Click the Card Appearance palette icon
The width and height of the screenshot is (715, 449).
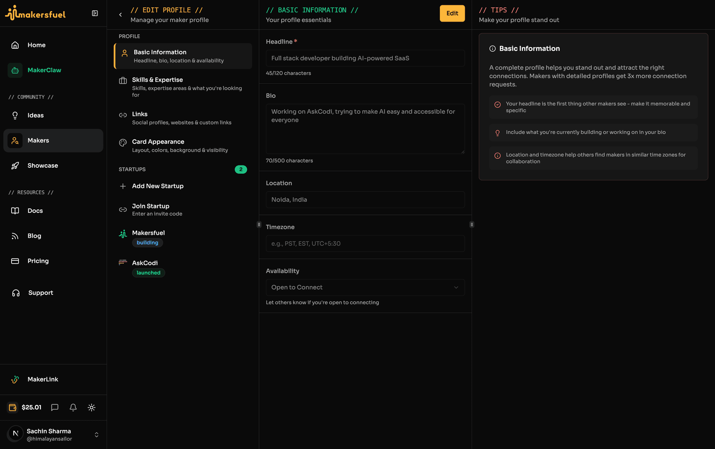click(123, 142)
